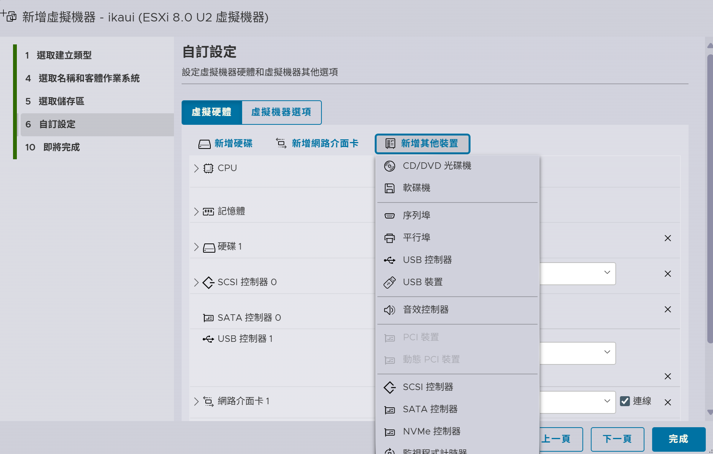Expand the 網路介面卡 1 row
713x454 pixels.
[196, 401]
